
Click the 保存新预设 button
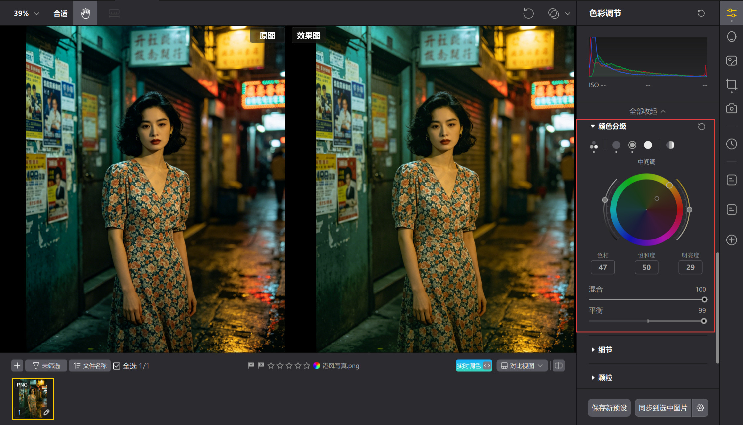[609, 408]
